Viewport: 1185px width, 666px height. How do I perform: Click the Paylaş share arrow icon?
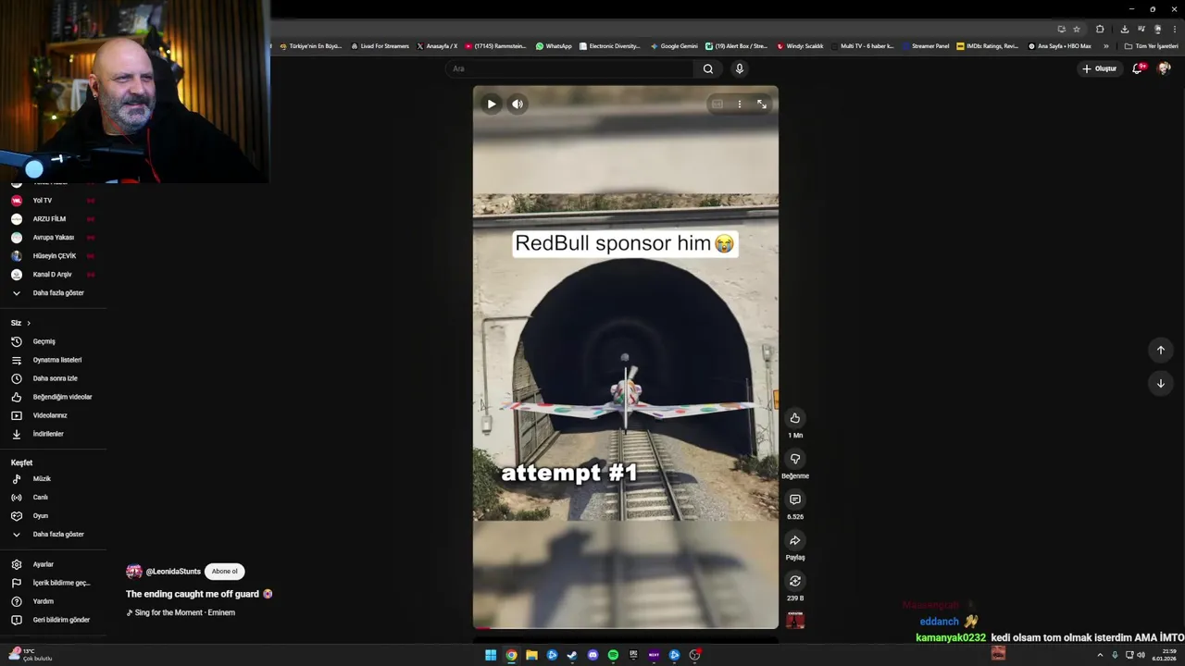tap(795, 540)
